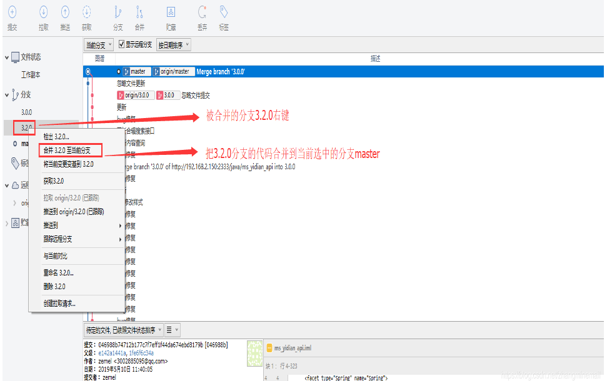Select 合并 3.2.0 至当前分支 in context menu
This screenshot has height=381, width=612.
point(67,151)
